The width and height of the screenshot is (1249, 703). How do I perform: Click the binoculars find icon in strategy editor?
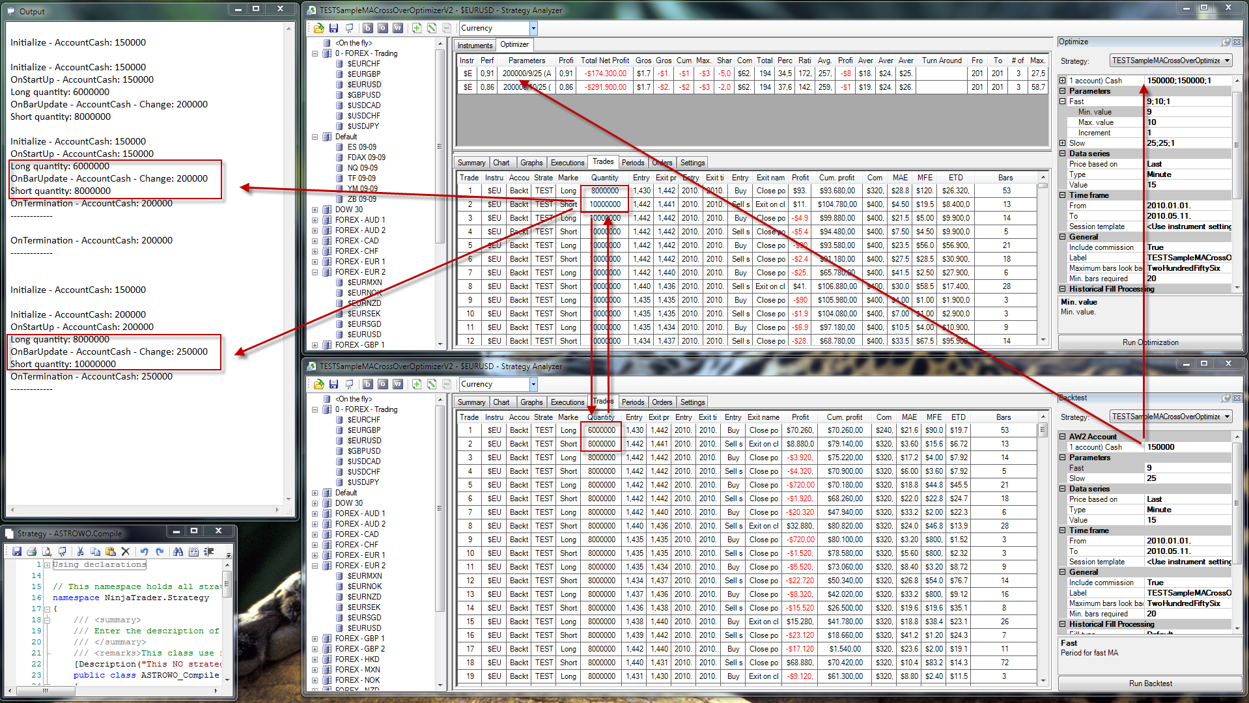(178, 551)
